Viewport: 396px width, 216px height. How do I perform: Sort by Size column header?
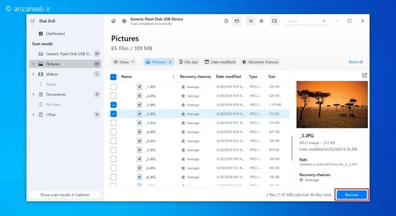click(x=272, y=76)
